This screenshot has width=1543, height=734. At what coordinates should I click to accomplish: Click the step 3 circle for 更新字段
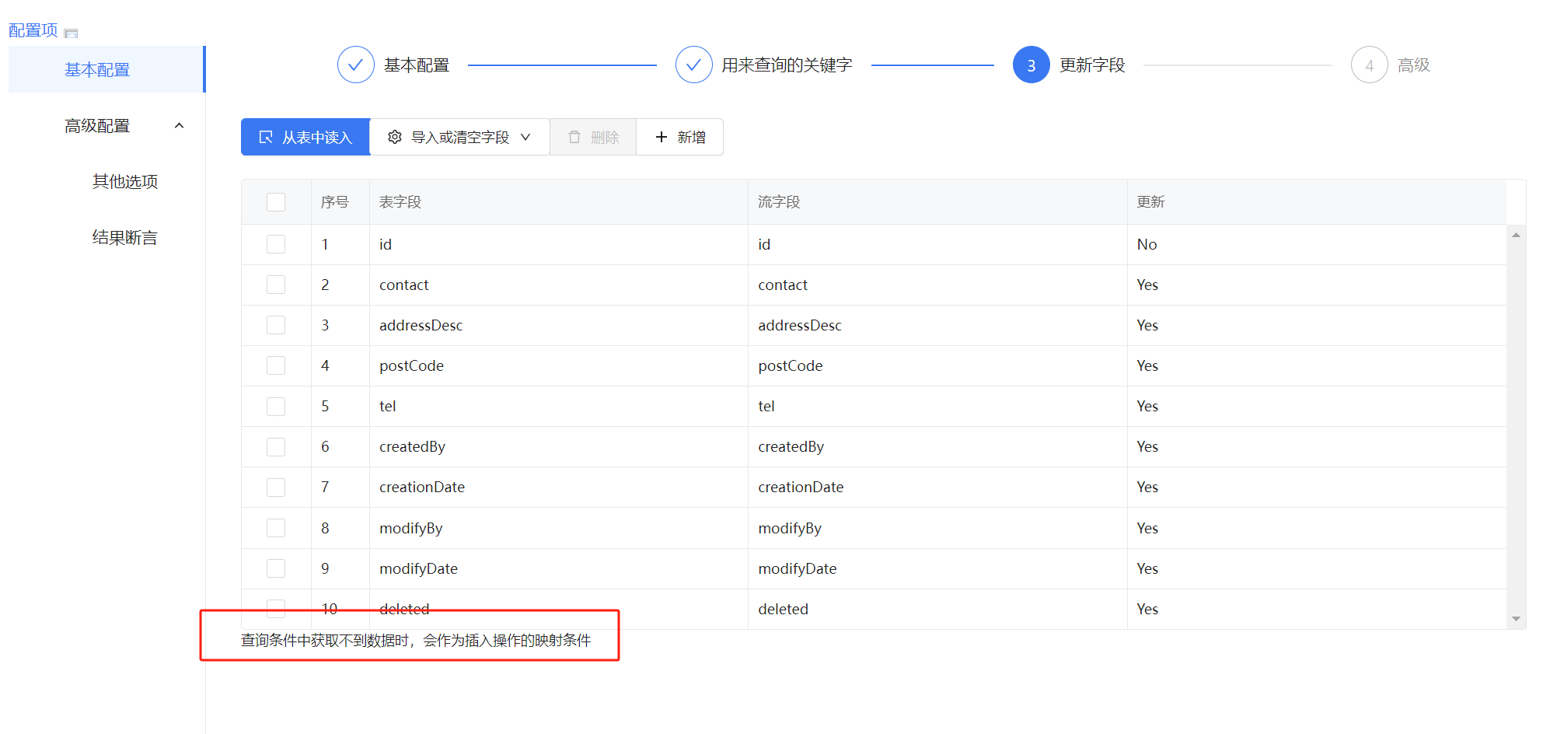click(1031, 65)
